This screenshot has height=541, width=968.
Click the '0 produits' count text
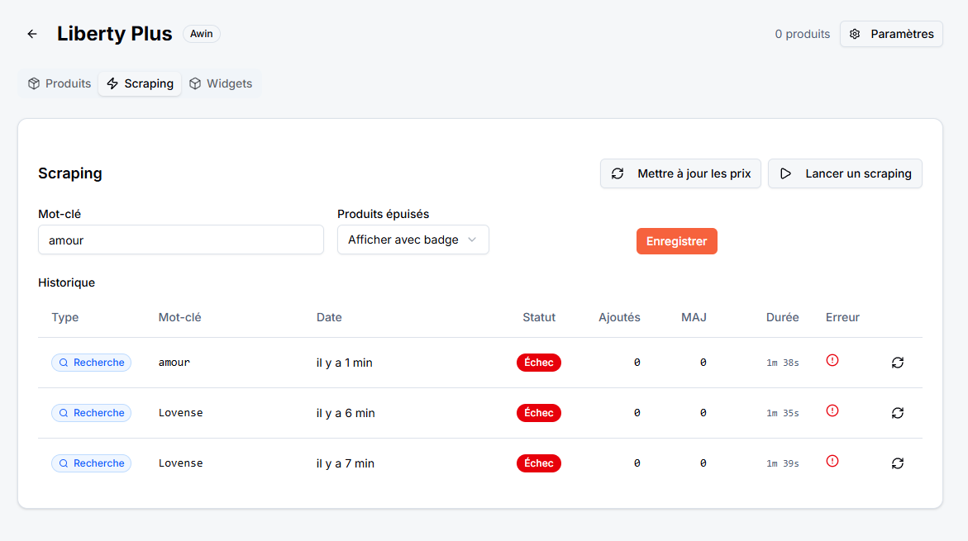803,34
